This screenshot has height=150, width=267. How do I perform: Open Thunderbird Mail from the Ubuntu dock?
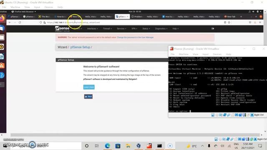[2, 28]
